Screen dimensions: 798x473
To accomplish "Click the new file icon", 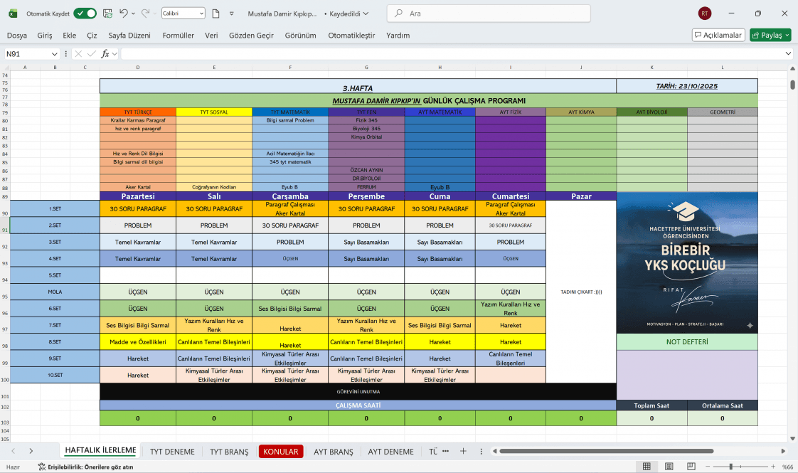I will coord(216,14).
